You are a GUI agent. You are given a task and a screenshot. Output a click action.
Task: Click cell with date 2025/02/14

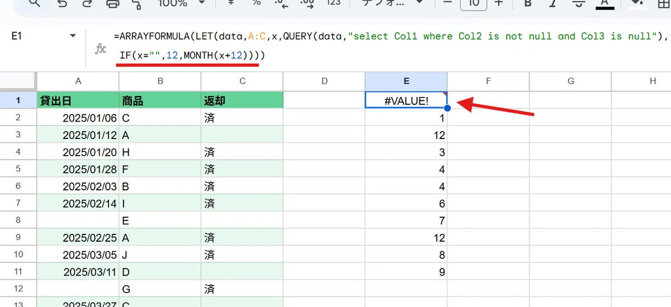coord(78,204)
